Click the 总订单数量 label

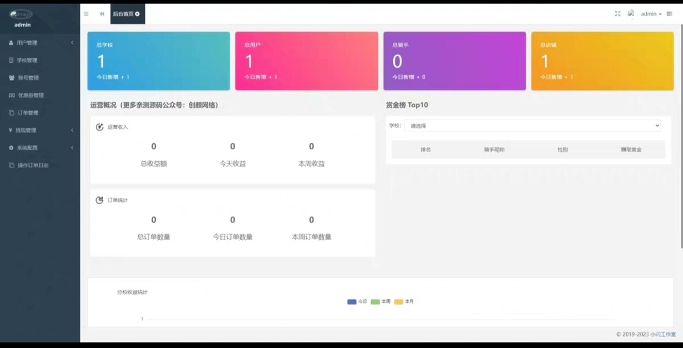[154, 237]
